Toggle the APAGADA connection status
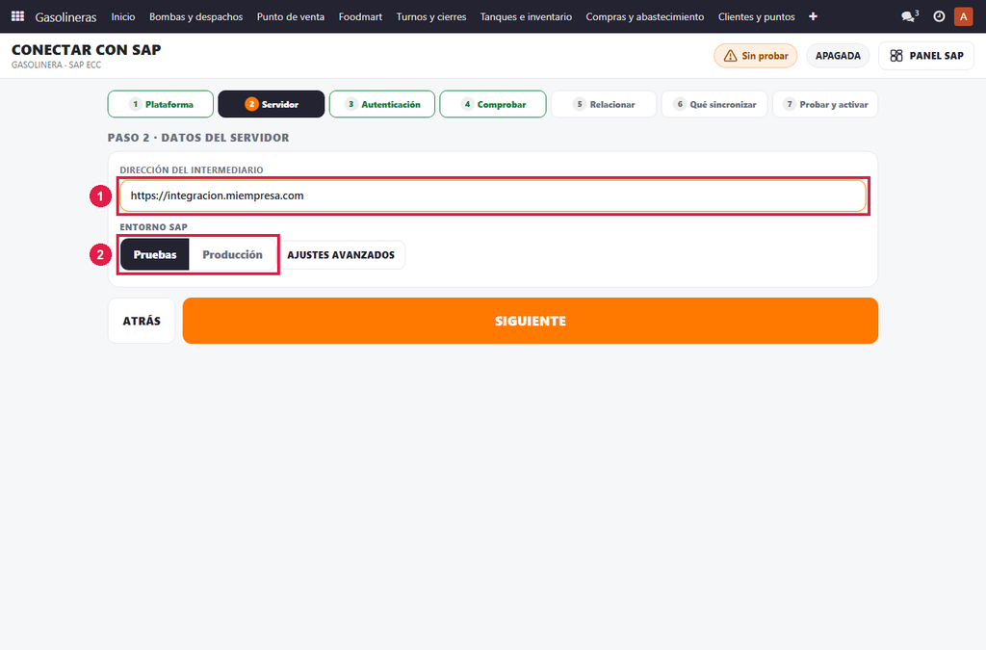The image size is (986, 650). [838, 56]
